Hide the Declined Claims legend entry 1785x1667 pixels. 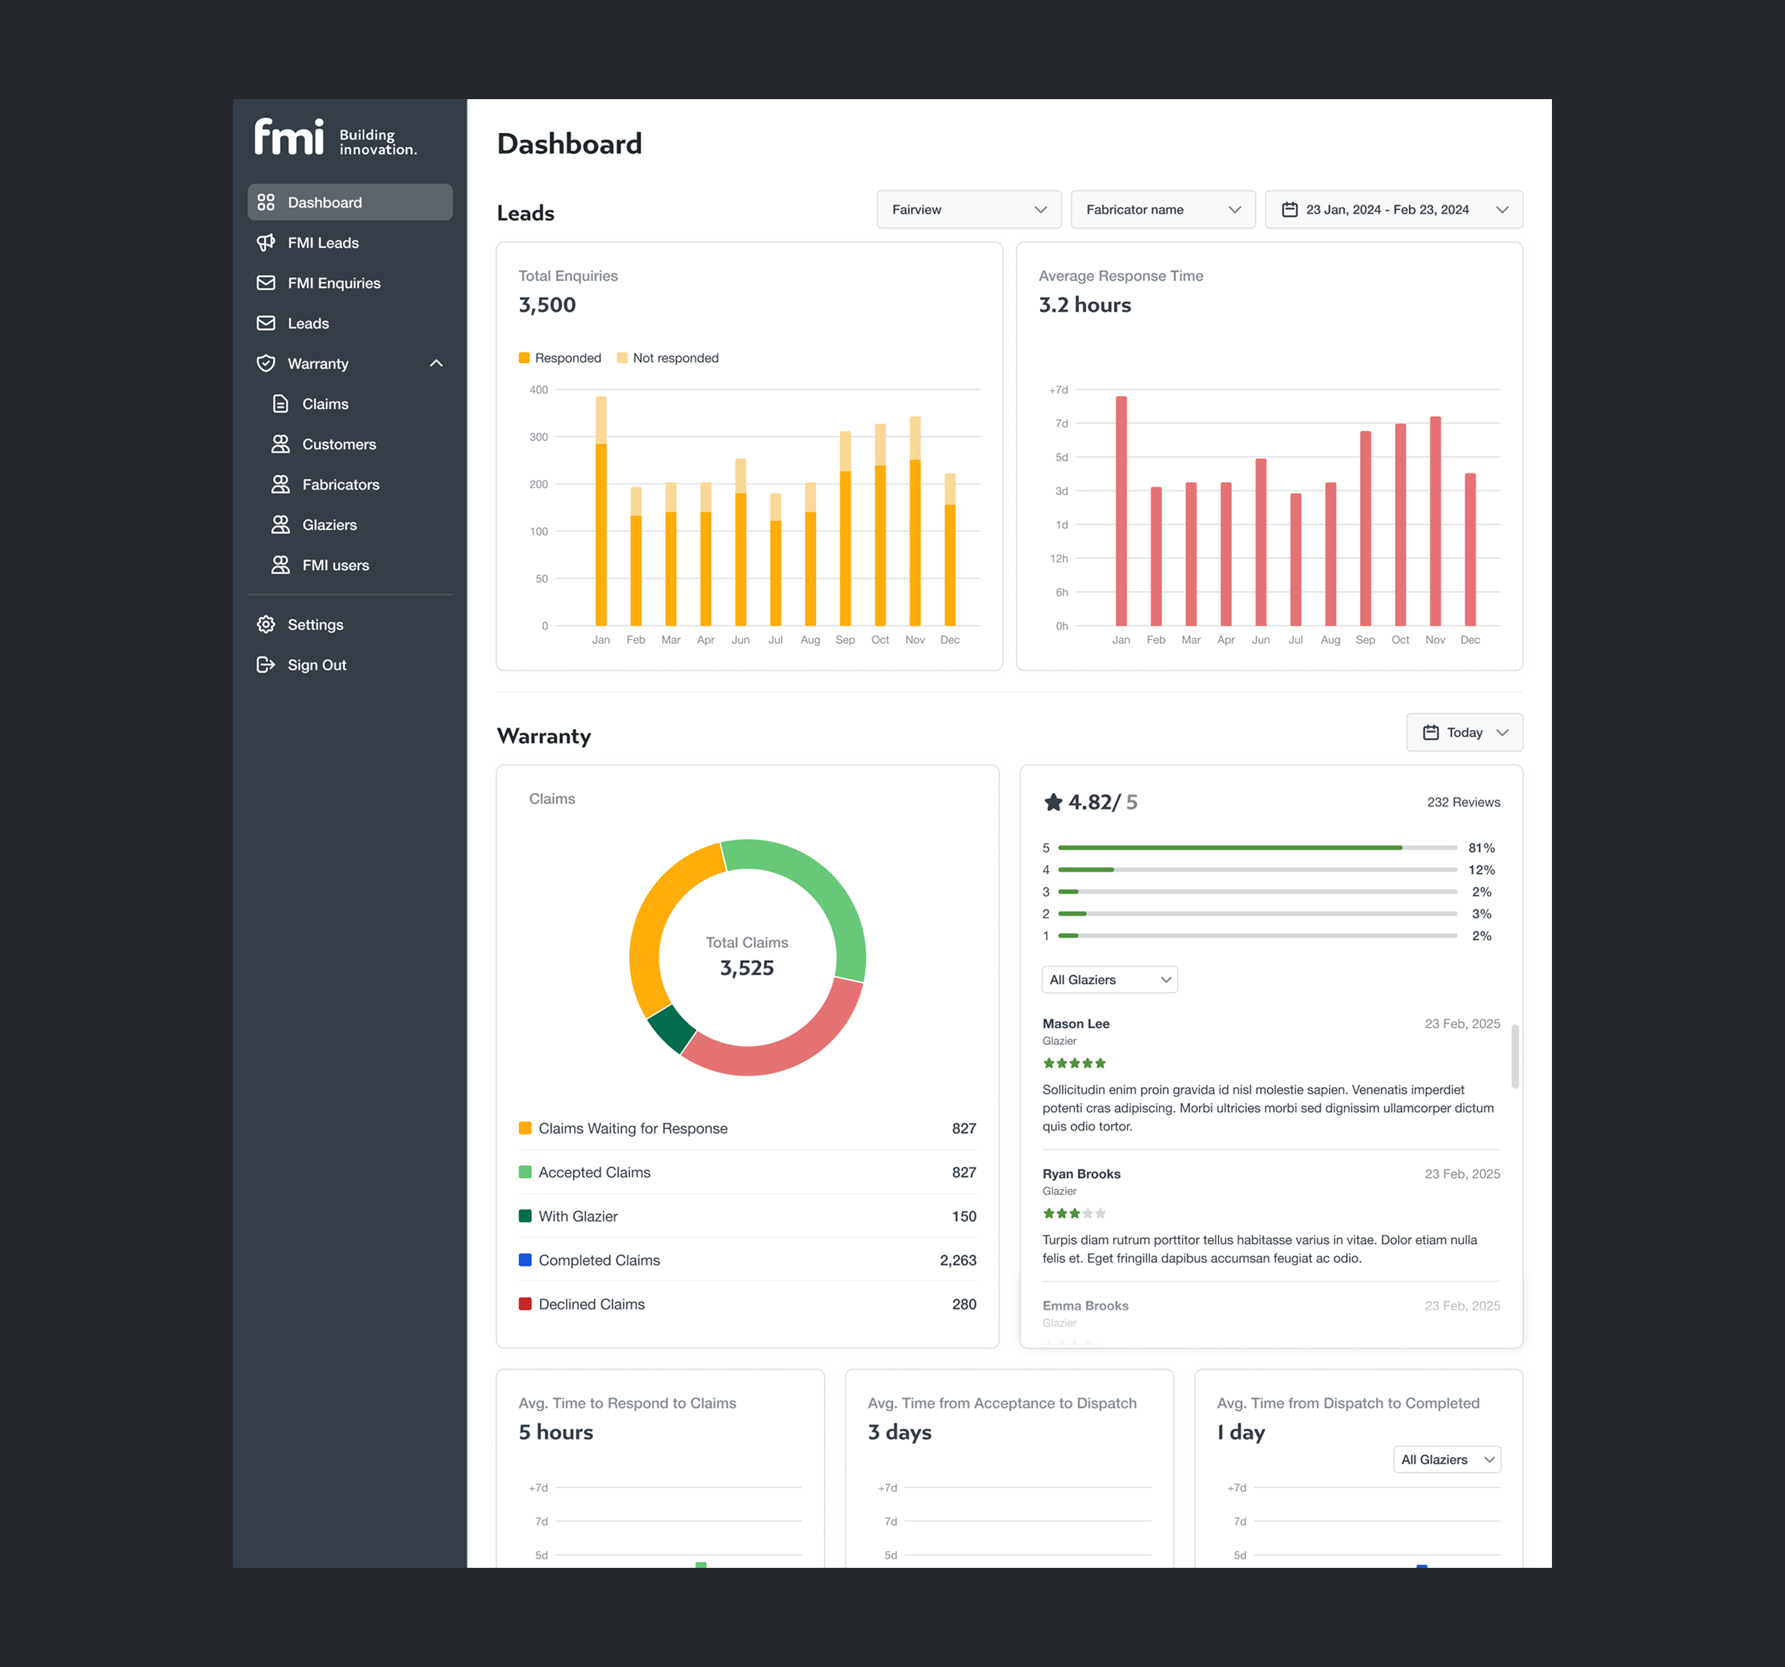(x=591, y=1303)
